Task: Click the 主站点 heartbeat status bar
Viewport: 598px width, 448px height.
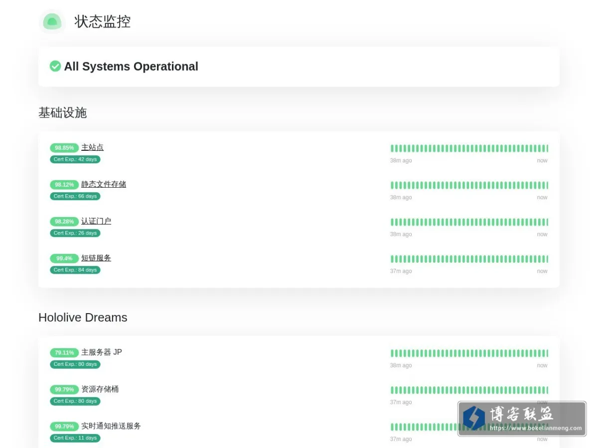Action: 469,148
